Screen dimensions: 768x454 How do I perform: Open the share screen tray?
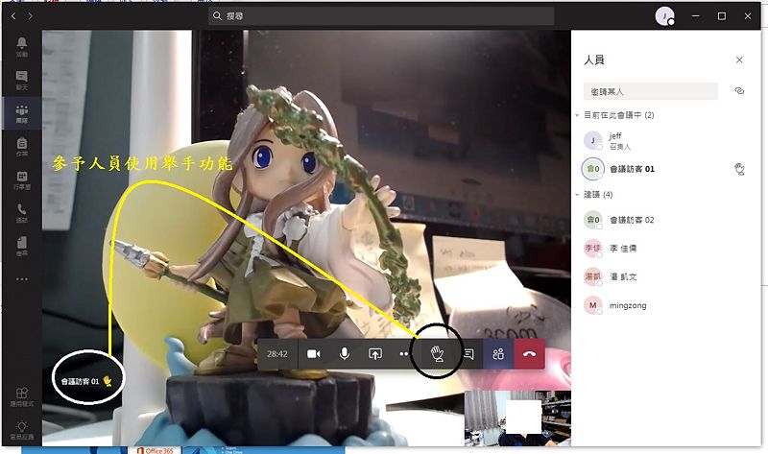pyautogui.click(x=375, y=353)
